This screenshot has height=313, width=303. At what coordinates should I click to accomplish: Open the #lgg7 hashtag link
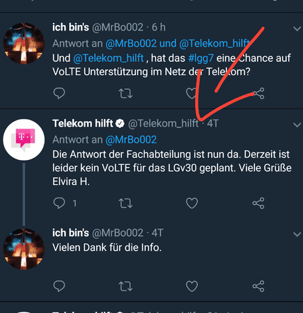point(201,58)
